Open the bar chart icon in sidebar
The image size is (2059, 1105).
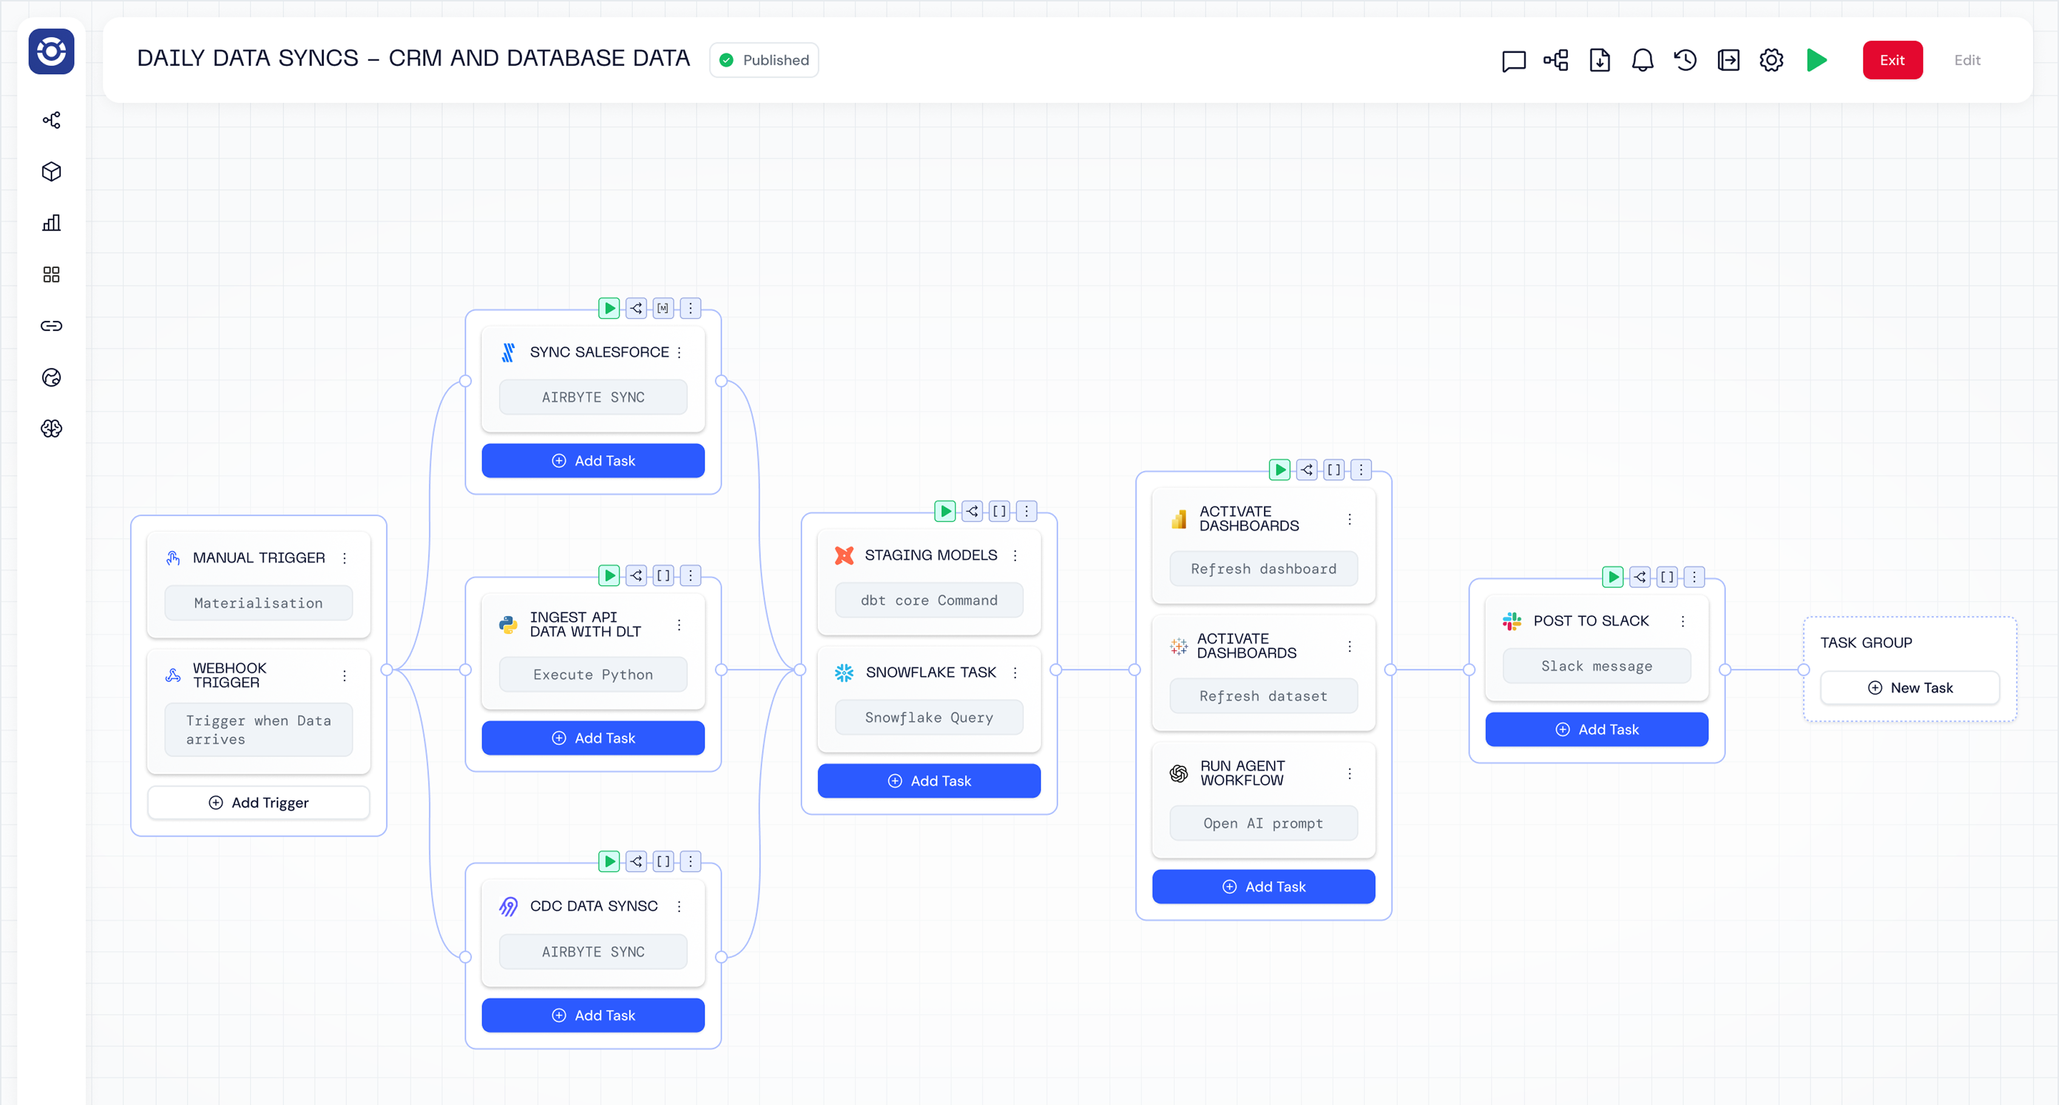coord(51,223)
